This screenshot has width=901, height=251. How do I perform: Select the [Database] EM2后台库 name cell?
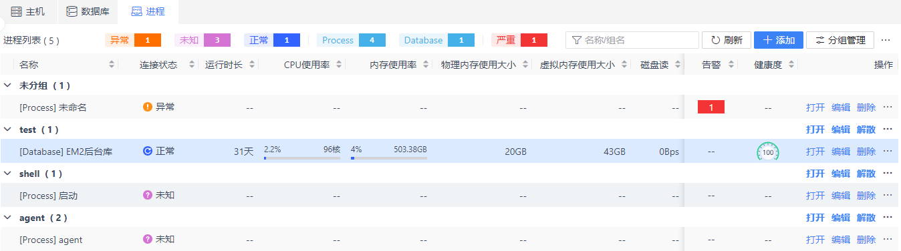pos(66,152)
